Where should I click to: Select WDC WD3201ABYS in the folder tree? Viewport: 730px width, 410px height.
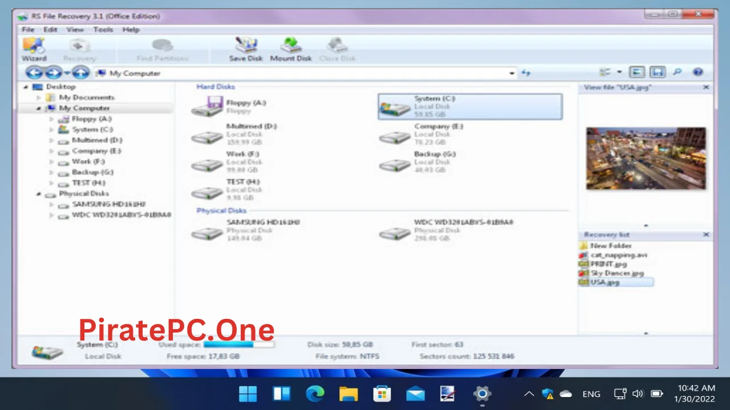point(121,215)
